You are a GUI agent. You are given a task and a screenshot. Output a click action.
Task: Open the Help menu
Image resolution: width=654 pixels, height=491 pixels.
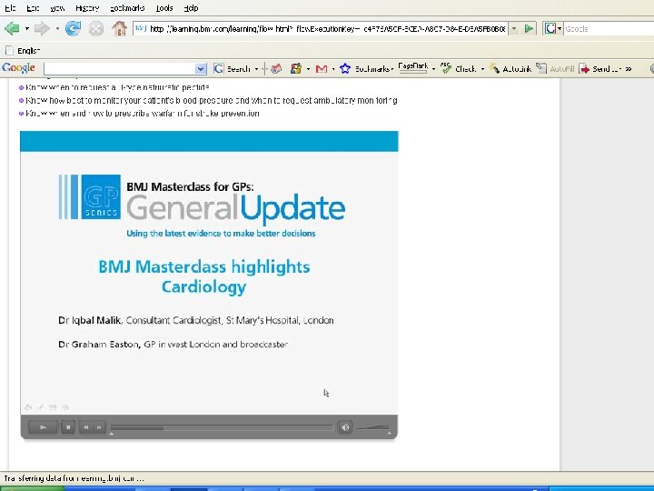(191, 8)
